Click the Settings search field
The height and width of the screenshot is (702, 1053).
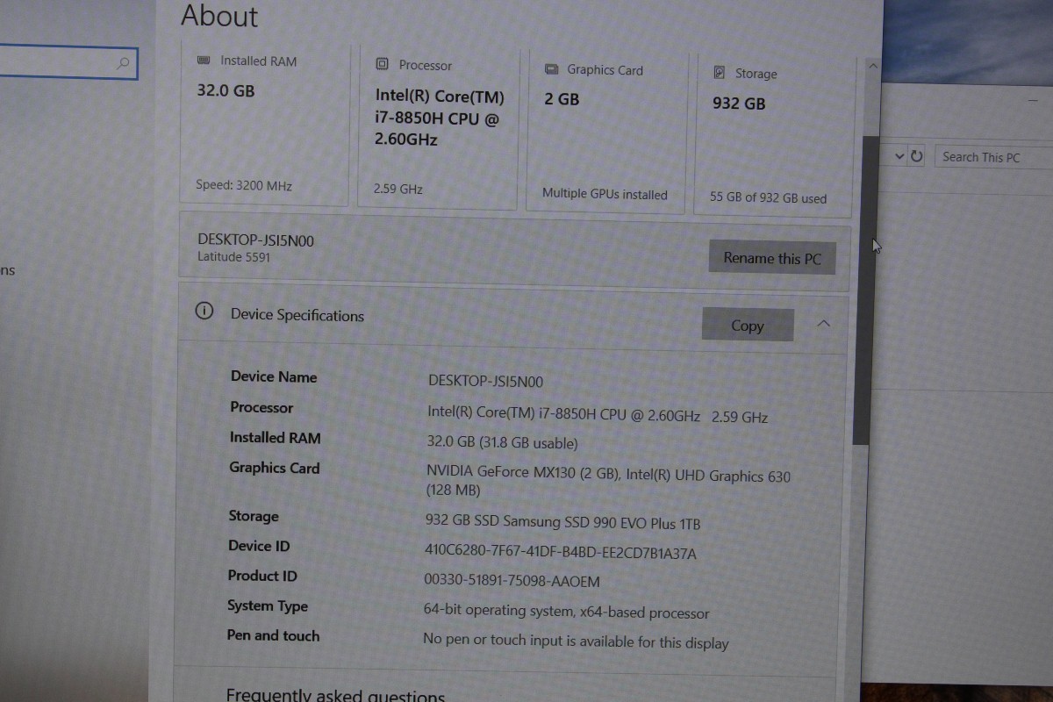[x=68, y=63]
